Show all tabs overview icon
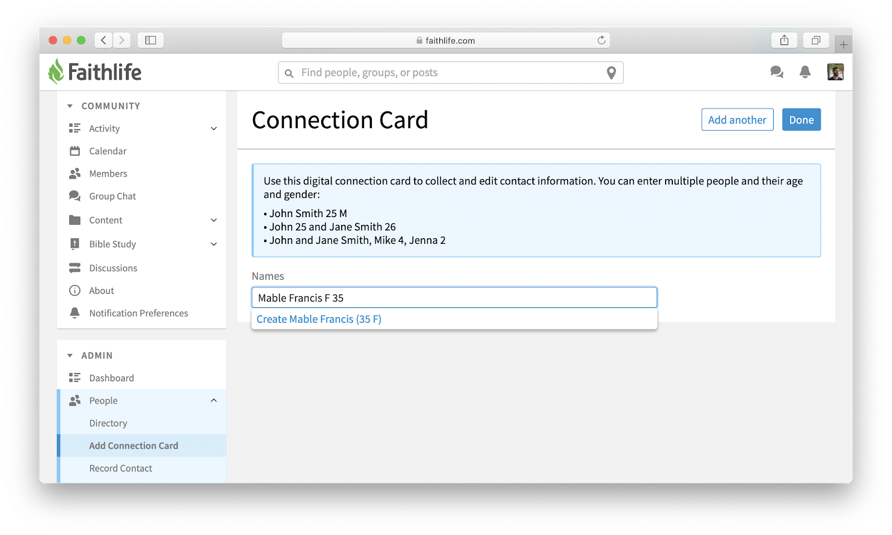The width and height of the screenshot is (892, 535). [816, 40]
